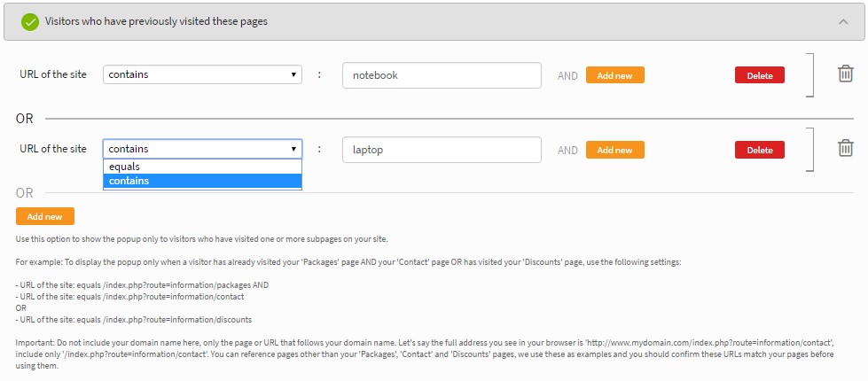Click "URL of the site" label in the notebook row
Viewport: 868px width, 381px height.
coord(53,74)
